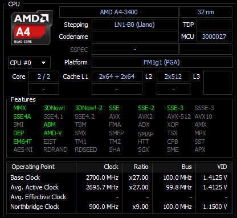Click the SSSE-3 feature flag
This screenshot has height=218, width=237.
coord(204,108)
